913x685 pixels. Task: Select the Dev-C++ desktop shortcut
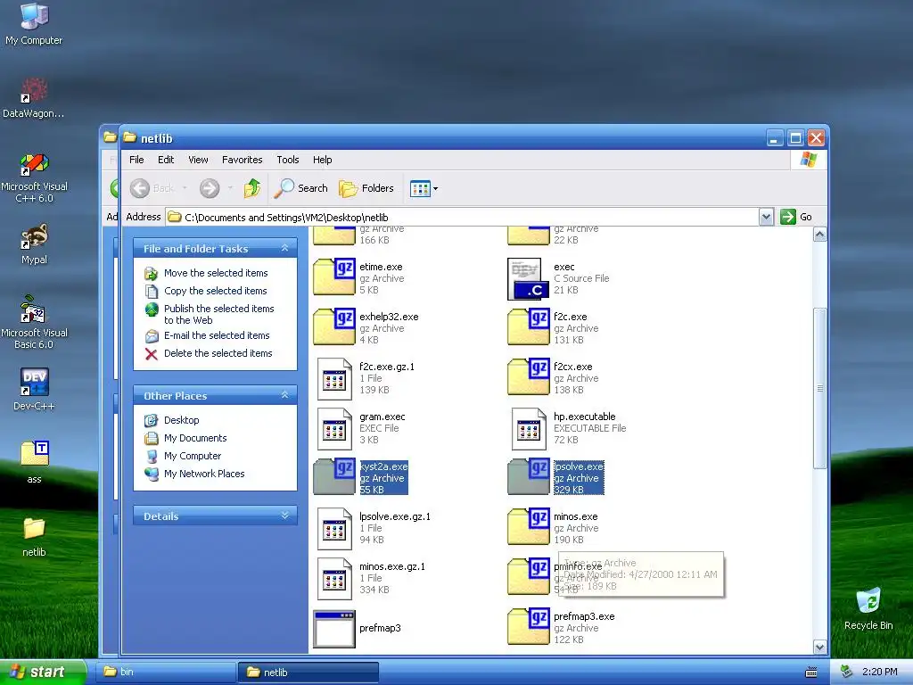point(34,389)
